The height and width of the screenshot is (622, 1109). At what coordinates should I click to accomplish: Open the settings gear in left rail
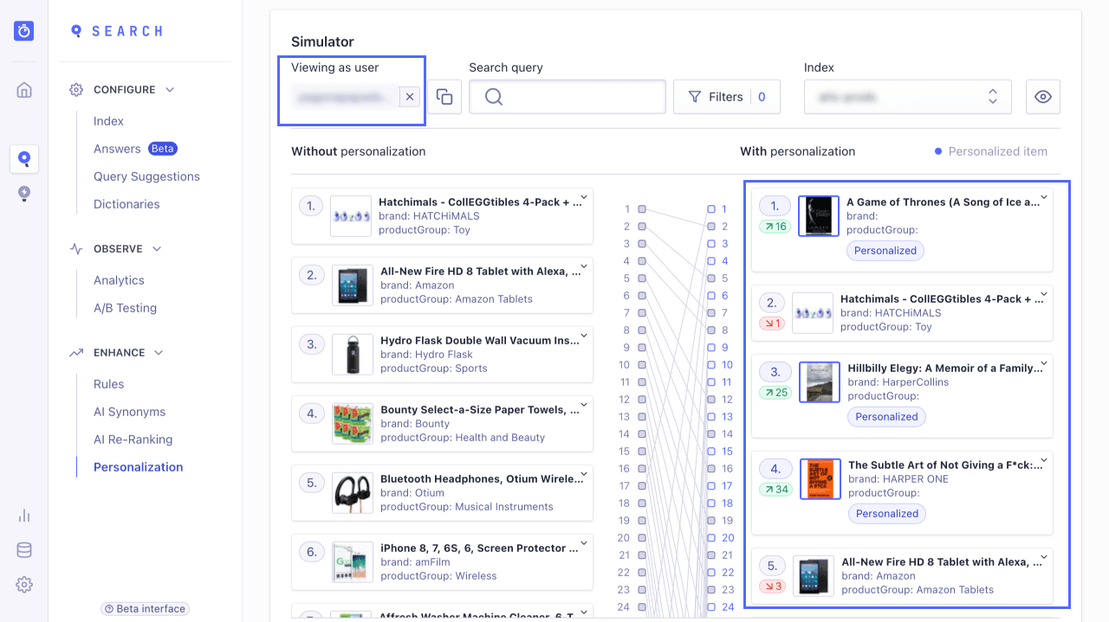24,585
